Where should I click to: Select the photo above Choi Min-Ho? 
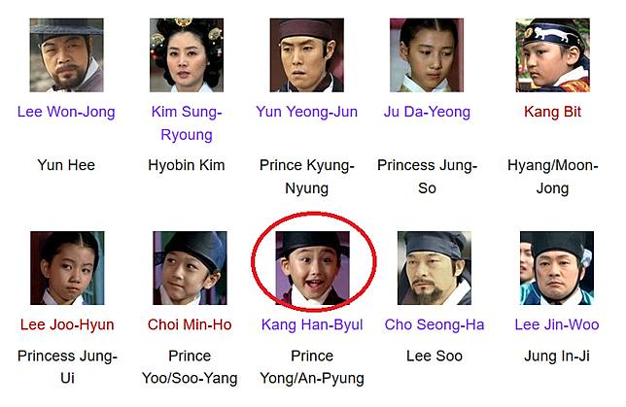190,268
